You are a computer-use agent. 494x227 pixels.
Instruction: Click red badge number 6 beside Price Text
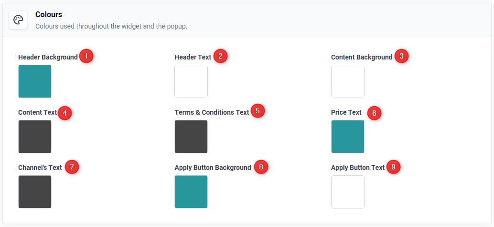click(x=374, y=113)
